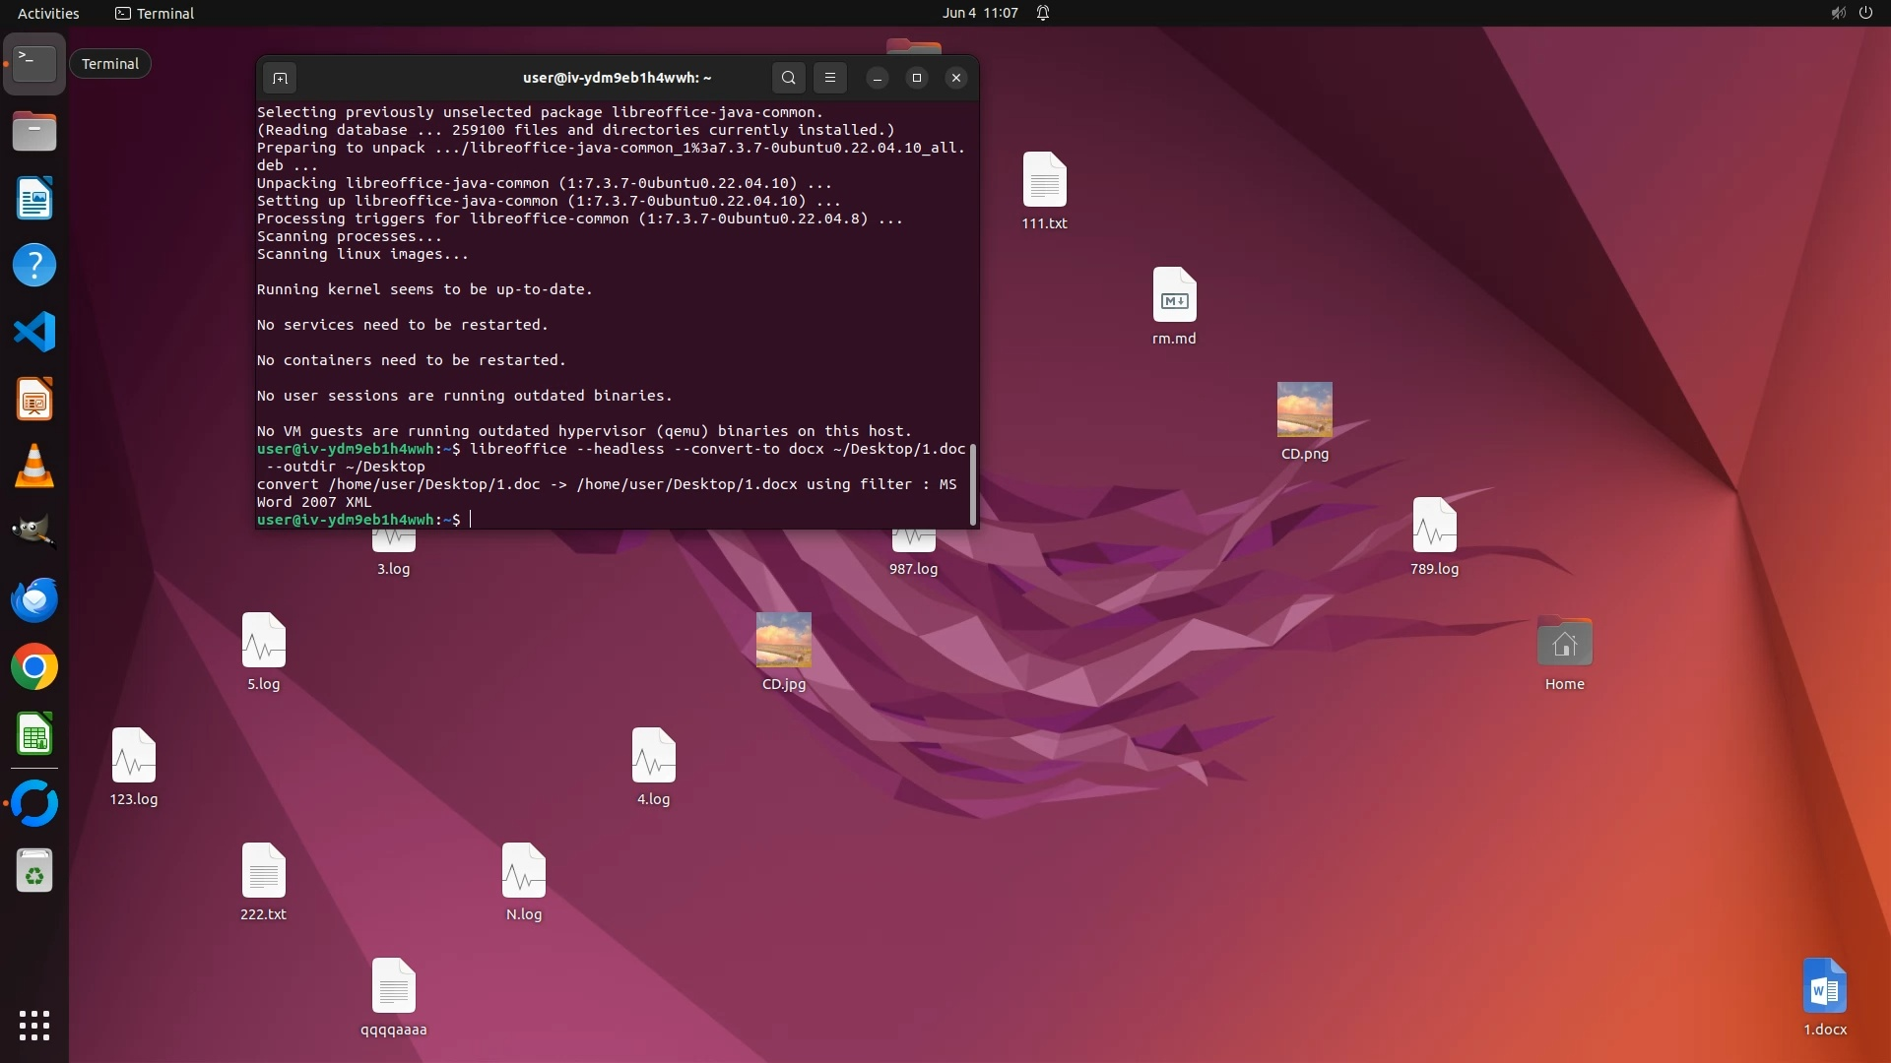Launch Visual Studio Code from the dock
Screen dimensions: 1891x1063
[x=34, y=333]
